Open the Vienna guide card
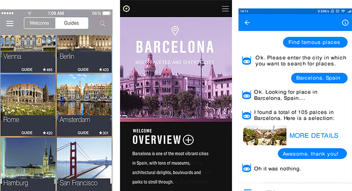This screenshot has width=352, height=191. click(x=28, y=54)
